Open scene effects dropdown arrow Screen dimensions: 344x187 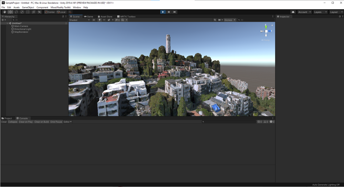click(113, 20)
